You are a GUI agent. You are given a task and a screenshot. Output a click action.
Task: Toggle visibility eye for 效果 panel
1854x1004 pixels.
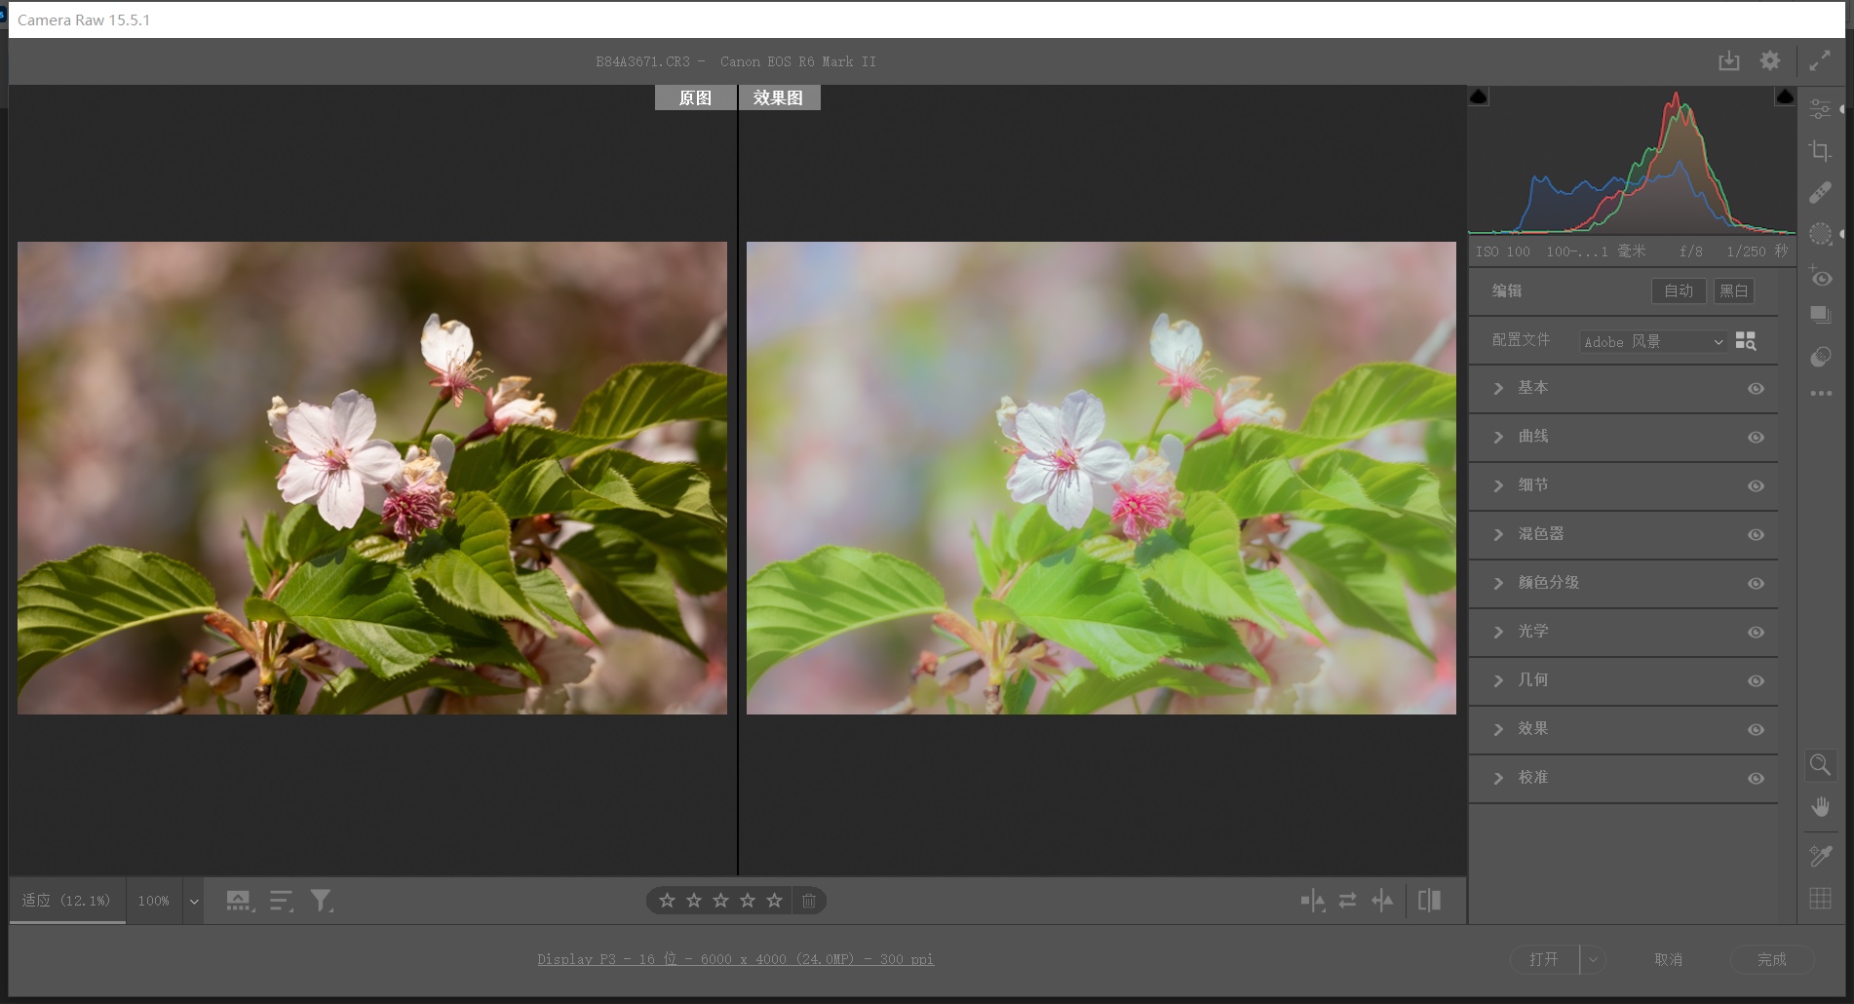point(1756,730)
